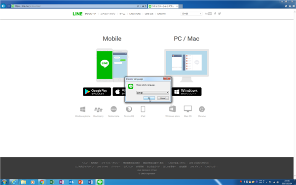Click the LINE installer taskbar icon
This screenshot has width=296, height=185.
point(100,182)
